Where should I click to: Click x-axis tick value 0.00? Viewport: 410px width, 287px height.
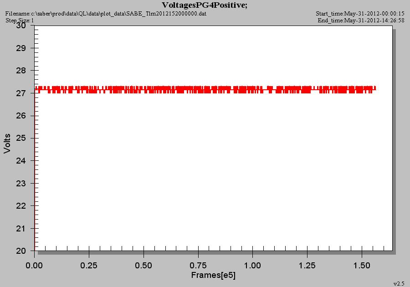click(34, 266)
